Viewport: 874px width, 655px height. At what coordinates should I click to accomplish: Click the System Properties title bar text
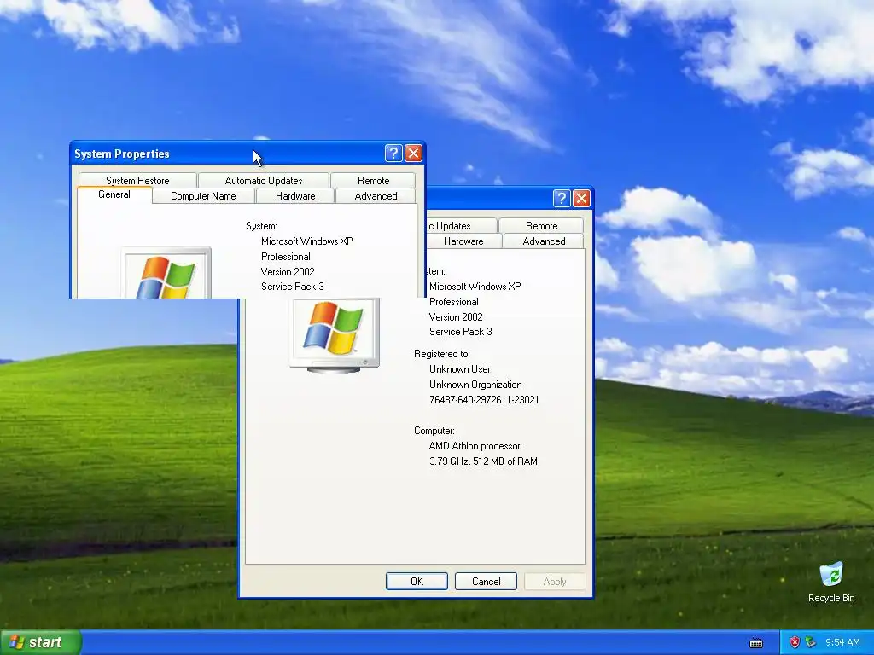tap(121, 154)
